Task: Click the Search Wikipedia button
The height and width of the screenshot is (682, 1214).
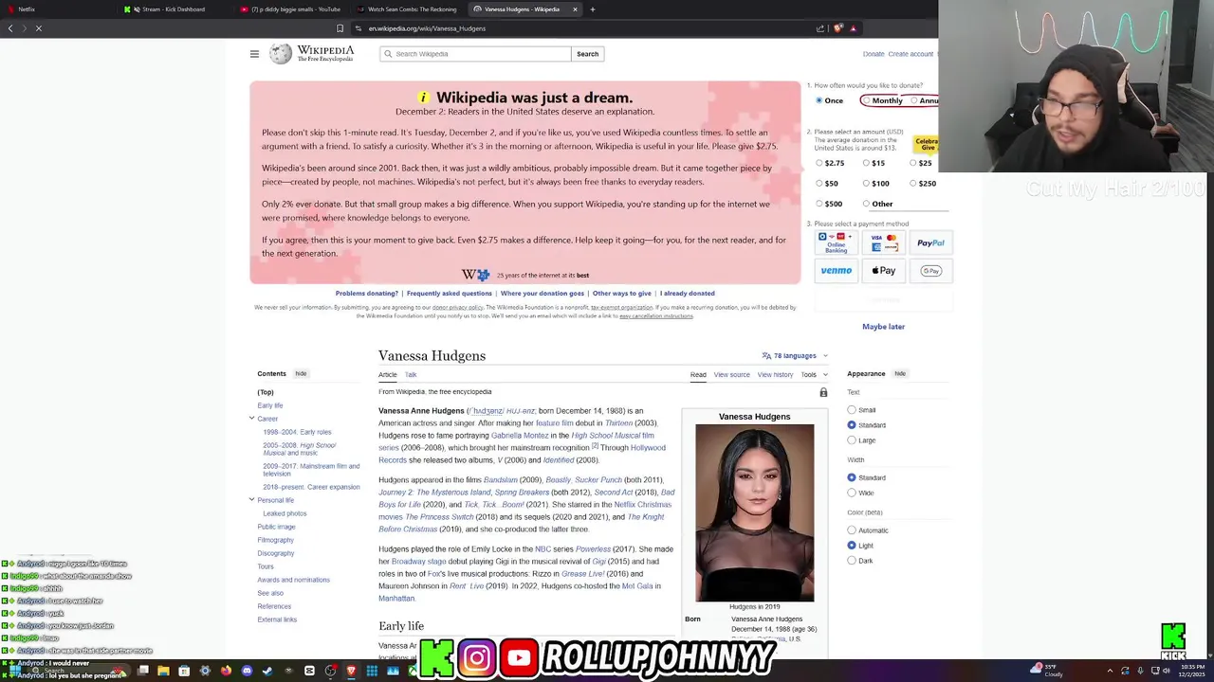Action: click(587, 54)
